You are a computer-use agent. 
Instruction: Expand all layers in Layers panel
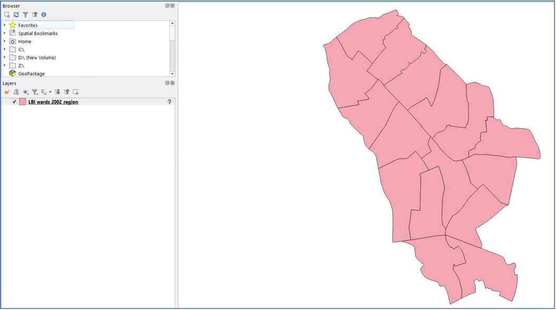click(x=57, y=92)
